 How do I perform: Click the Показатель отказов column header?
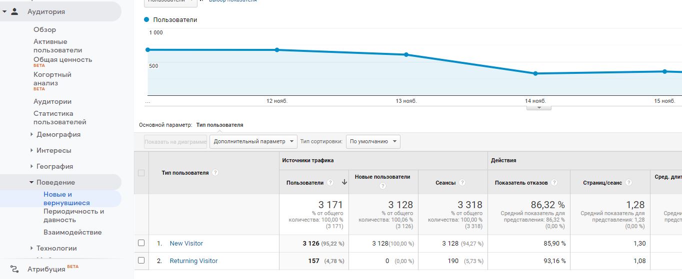521,183
